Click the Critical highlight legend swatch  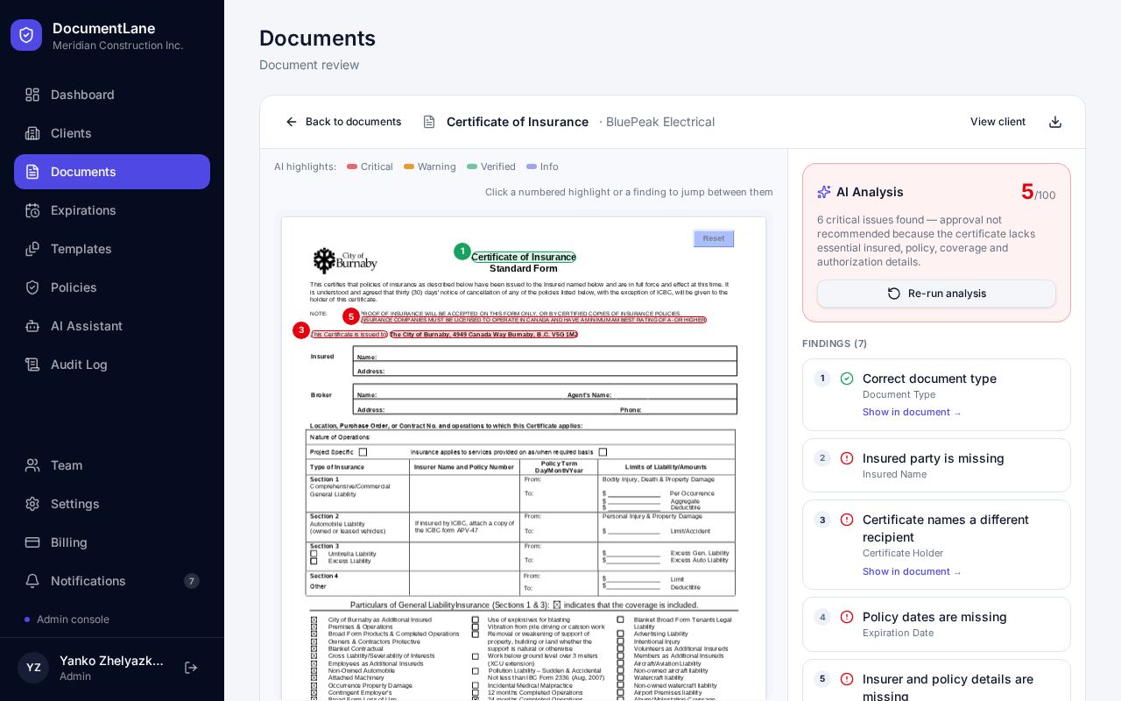point(352,166)
